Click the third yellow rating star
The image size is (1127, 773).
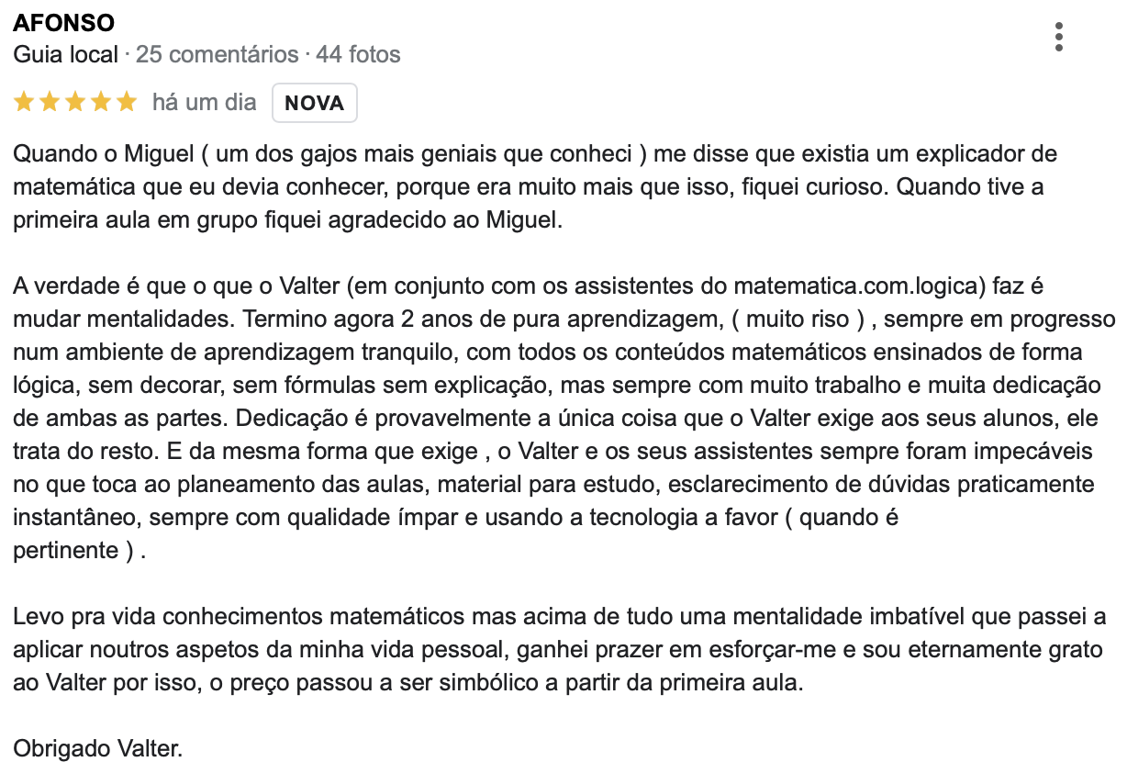75,102
